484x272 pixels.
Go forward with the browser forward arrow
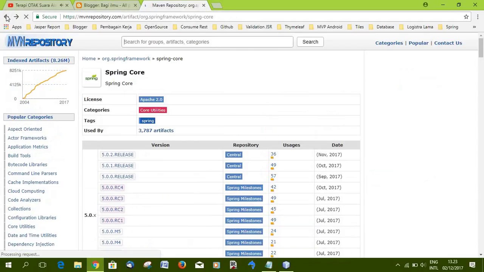(16, 17)
